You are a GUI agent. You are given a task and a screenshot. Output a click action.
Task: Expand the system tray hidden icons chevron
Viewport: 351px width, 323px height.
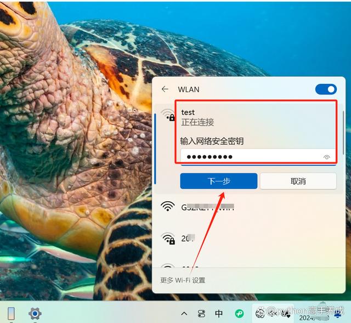click(184, 314)
